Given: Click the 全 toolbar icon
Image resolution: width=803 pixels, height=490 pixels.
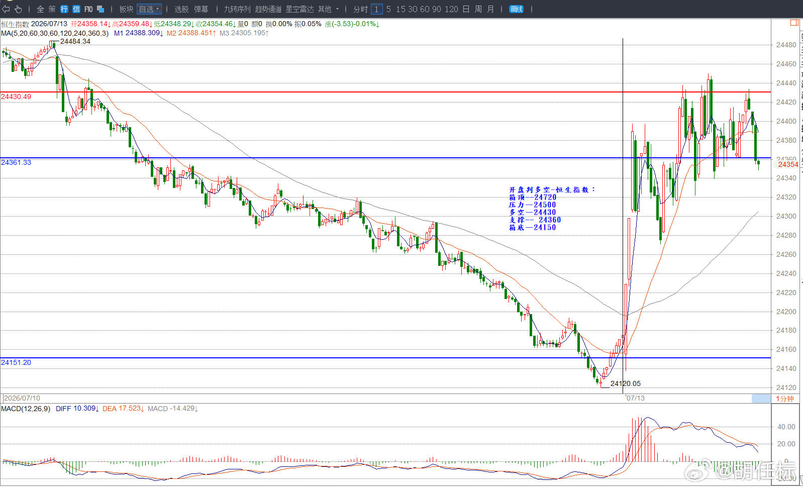Looking at the screenshot, I should point(40,9).
